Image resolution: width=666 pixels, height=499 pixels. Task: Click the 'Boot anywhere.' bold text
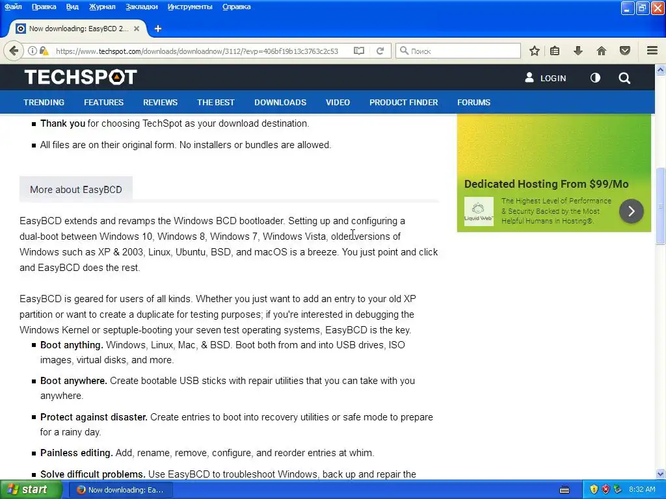click(x=74, y=381)
